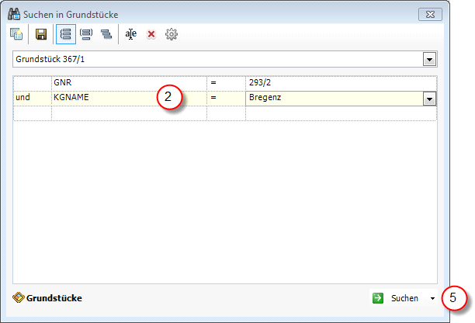Expand the Bregenz value dropdown arrow
Viewport: 475px width, 323px height.
point(428,99)
